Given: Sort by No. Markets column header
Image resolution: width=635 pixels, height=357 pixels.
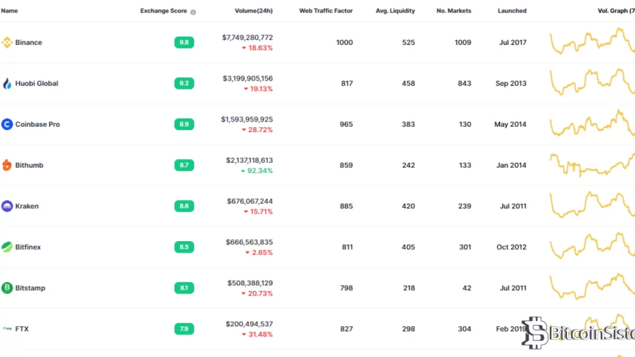Looking at the screenshot, I should (453, 11).
